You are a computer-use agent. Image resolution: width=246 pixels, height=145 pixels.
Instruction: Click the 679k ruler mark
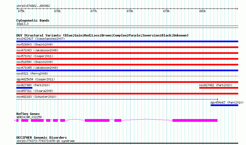coord(166,11)
